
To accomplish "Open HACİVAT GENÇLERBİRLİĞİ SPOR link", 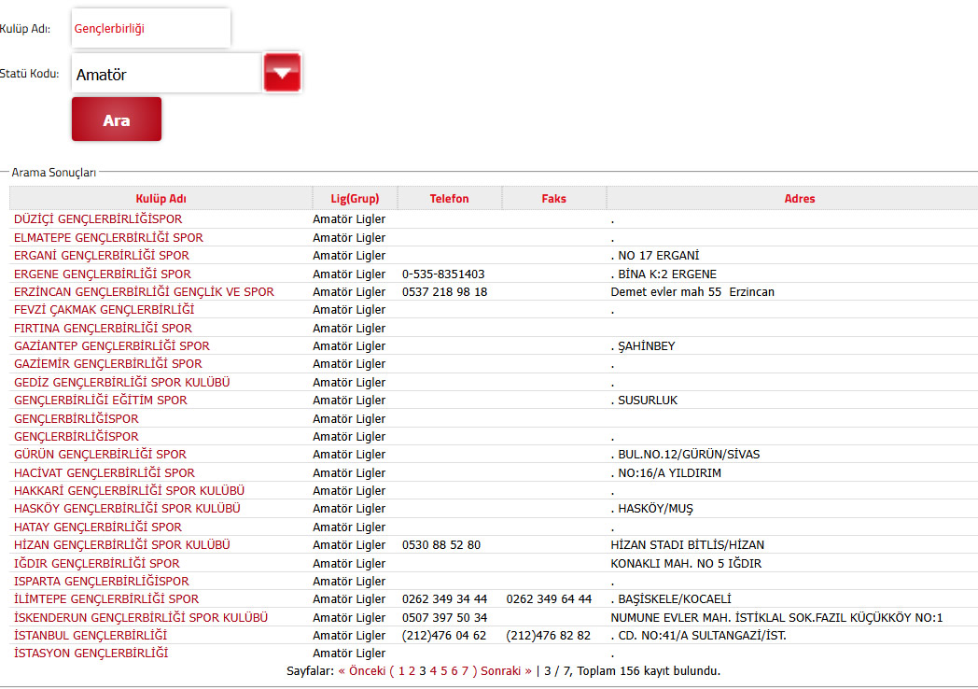I will coord(105,473).
